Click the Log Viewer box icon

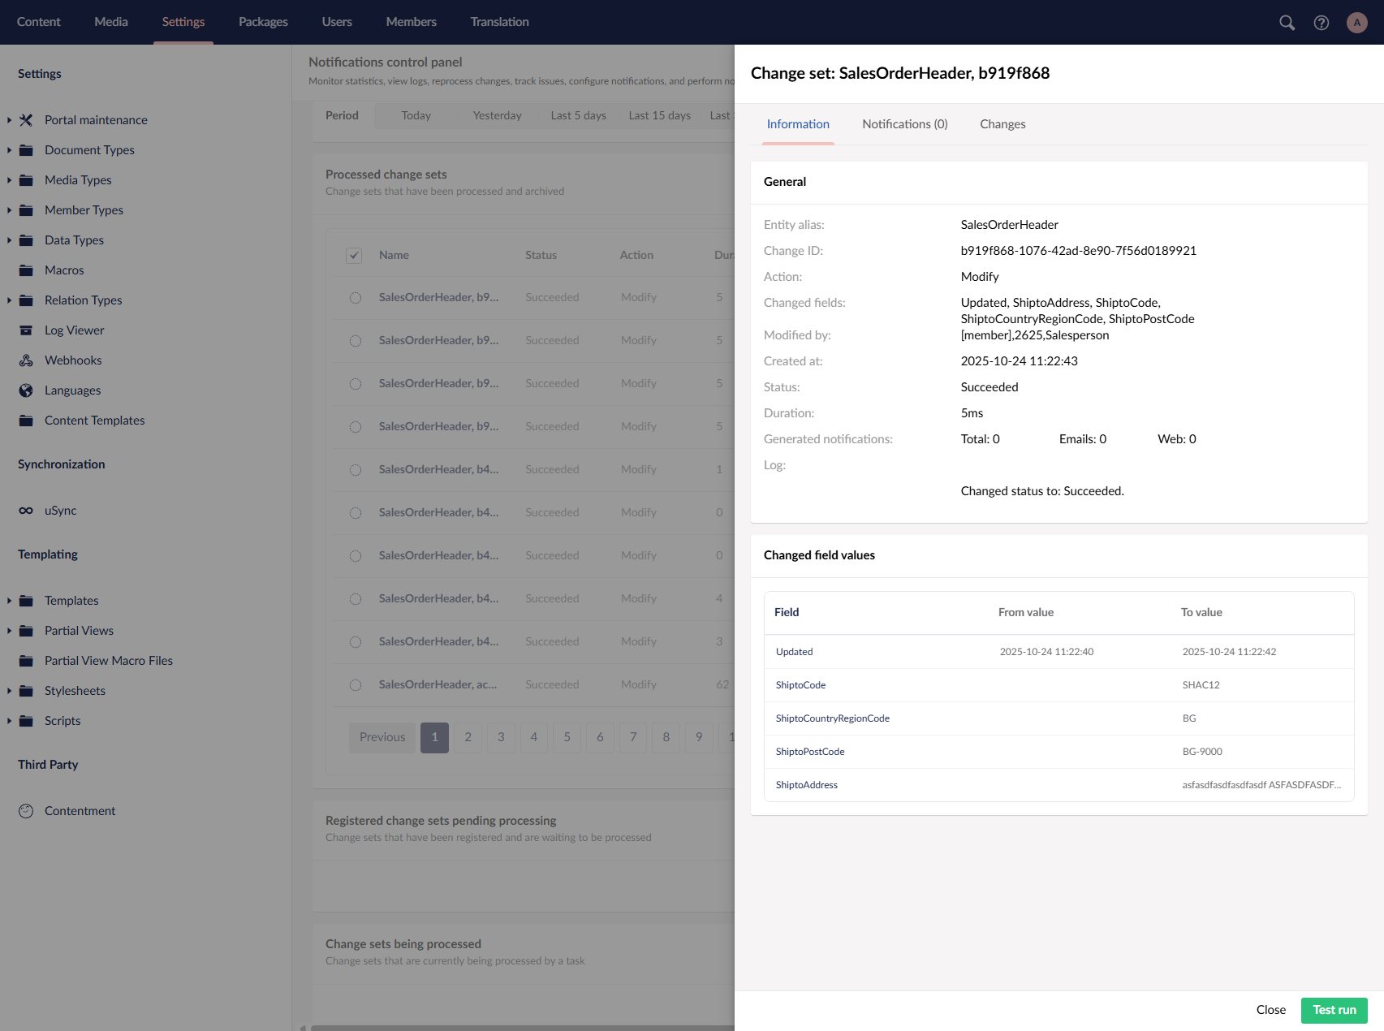26,330
